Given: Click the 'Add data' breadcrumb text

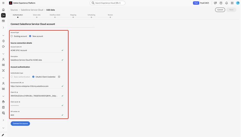Looking at the screenshot, I should pos(50,10).
